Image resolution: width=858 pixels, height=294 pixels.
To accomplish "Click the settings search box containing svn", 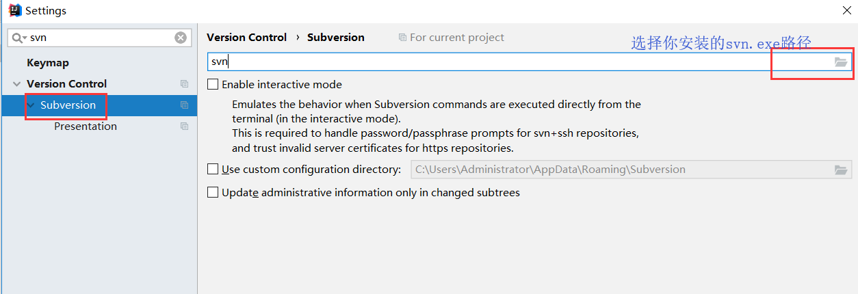I will pyautogui.click(x=99, y=38).
